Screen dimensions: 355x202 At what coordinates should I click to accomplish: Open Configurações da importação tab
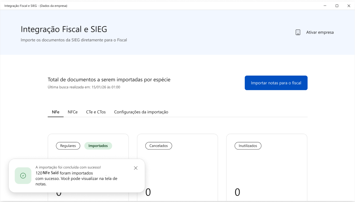141,112
